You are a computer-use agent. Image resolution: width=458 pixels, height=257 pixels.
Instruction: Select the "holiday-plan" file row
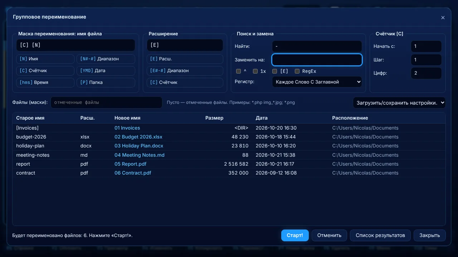tap(229, 146)
